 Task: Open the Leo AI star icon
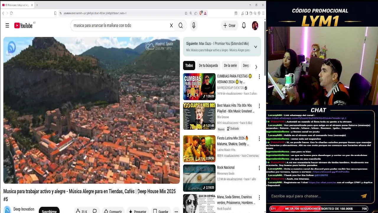click(x=255, y=13)
